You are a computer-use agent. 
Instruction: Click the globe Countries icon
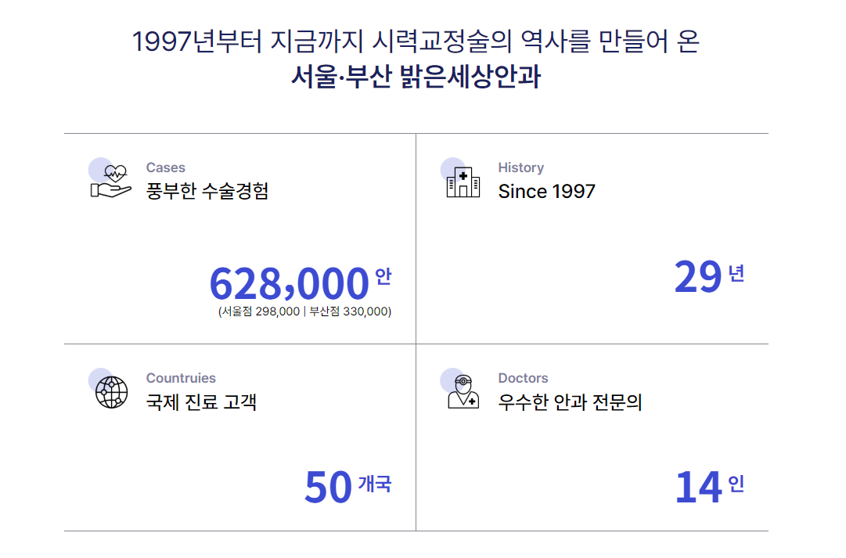coord(111,392)
